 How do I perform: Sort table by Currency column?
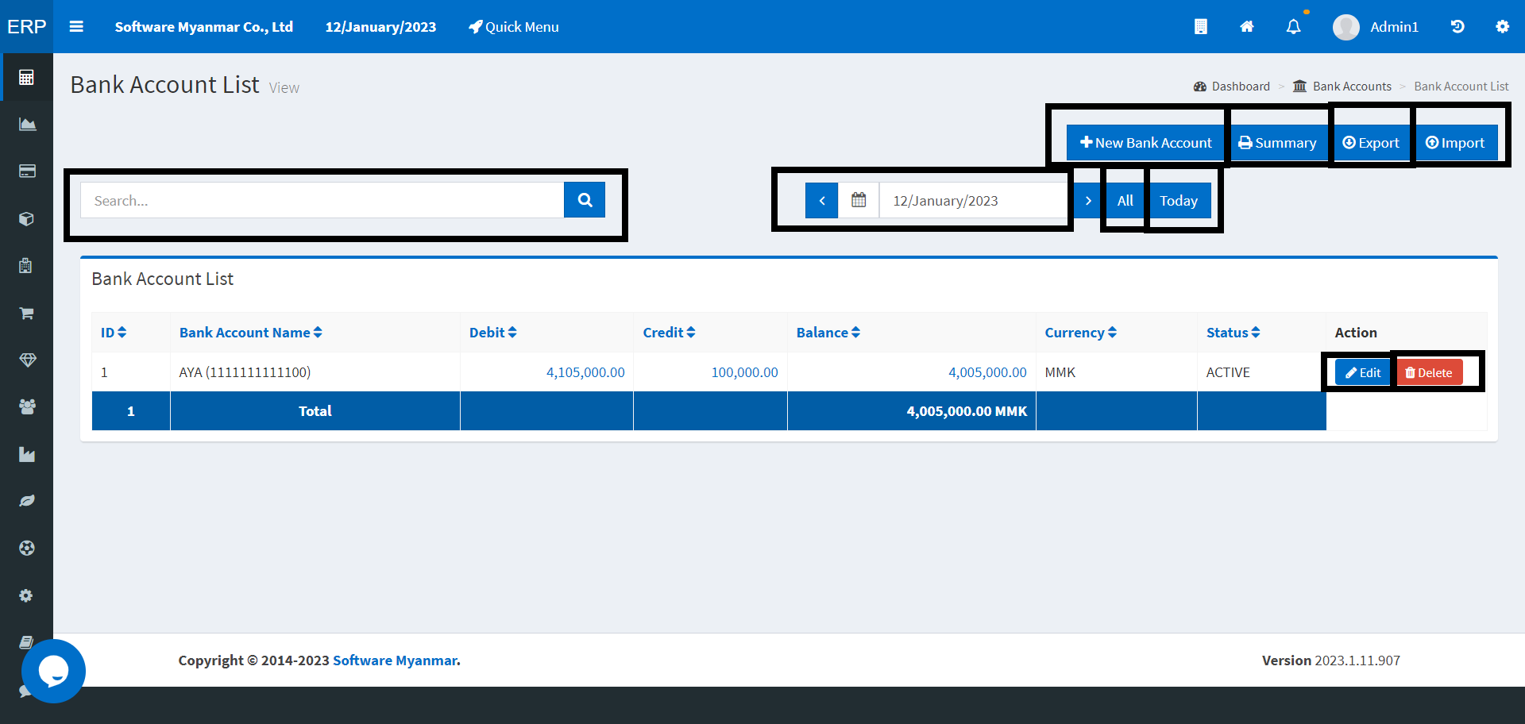1081,333
